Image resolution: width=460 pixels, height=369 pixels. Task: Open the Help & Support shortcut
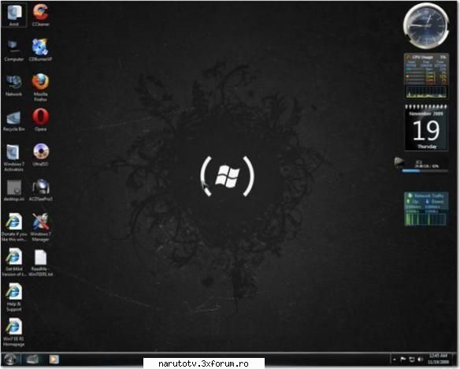[14, 297]
